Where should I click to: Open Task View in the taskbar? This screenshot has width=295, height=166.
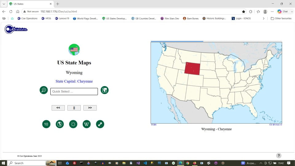pyautogui.click(x=60, y=163)
